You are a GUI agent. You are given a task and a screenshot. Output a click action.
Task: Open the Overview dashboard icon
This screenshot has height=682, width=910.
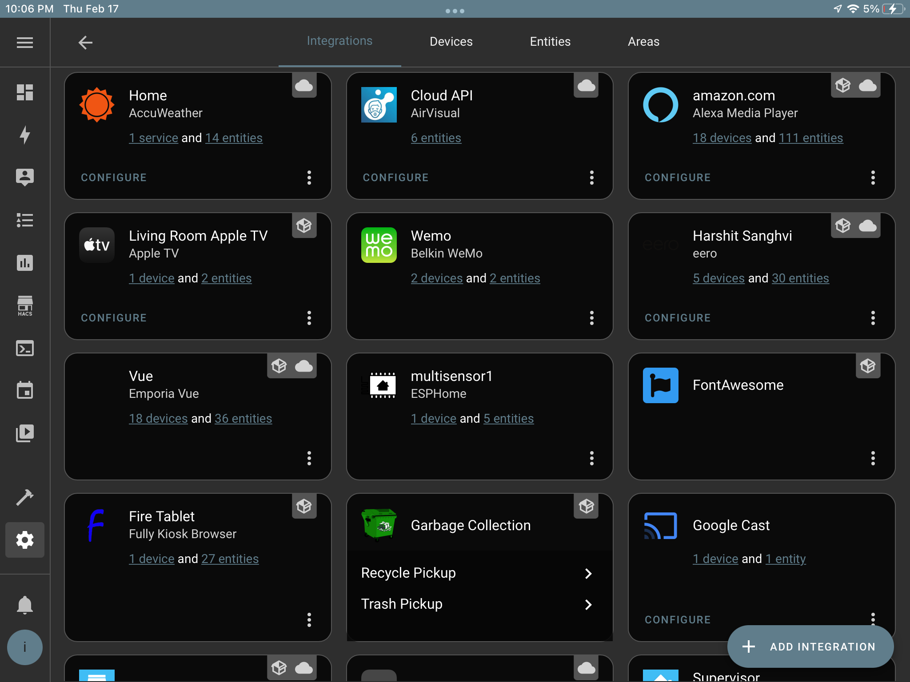[25, 93]
